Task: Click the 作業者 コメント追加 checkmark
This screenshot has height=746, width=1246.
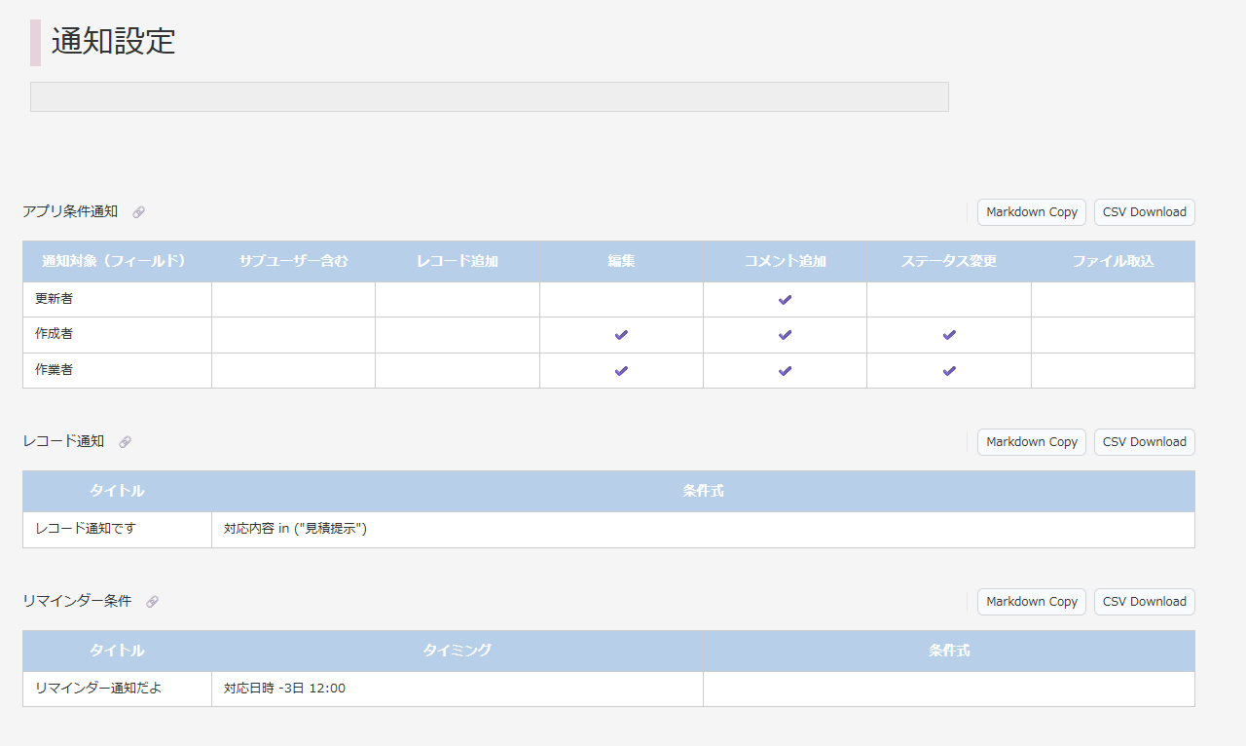Action: point(786,371)
